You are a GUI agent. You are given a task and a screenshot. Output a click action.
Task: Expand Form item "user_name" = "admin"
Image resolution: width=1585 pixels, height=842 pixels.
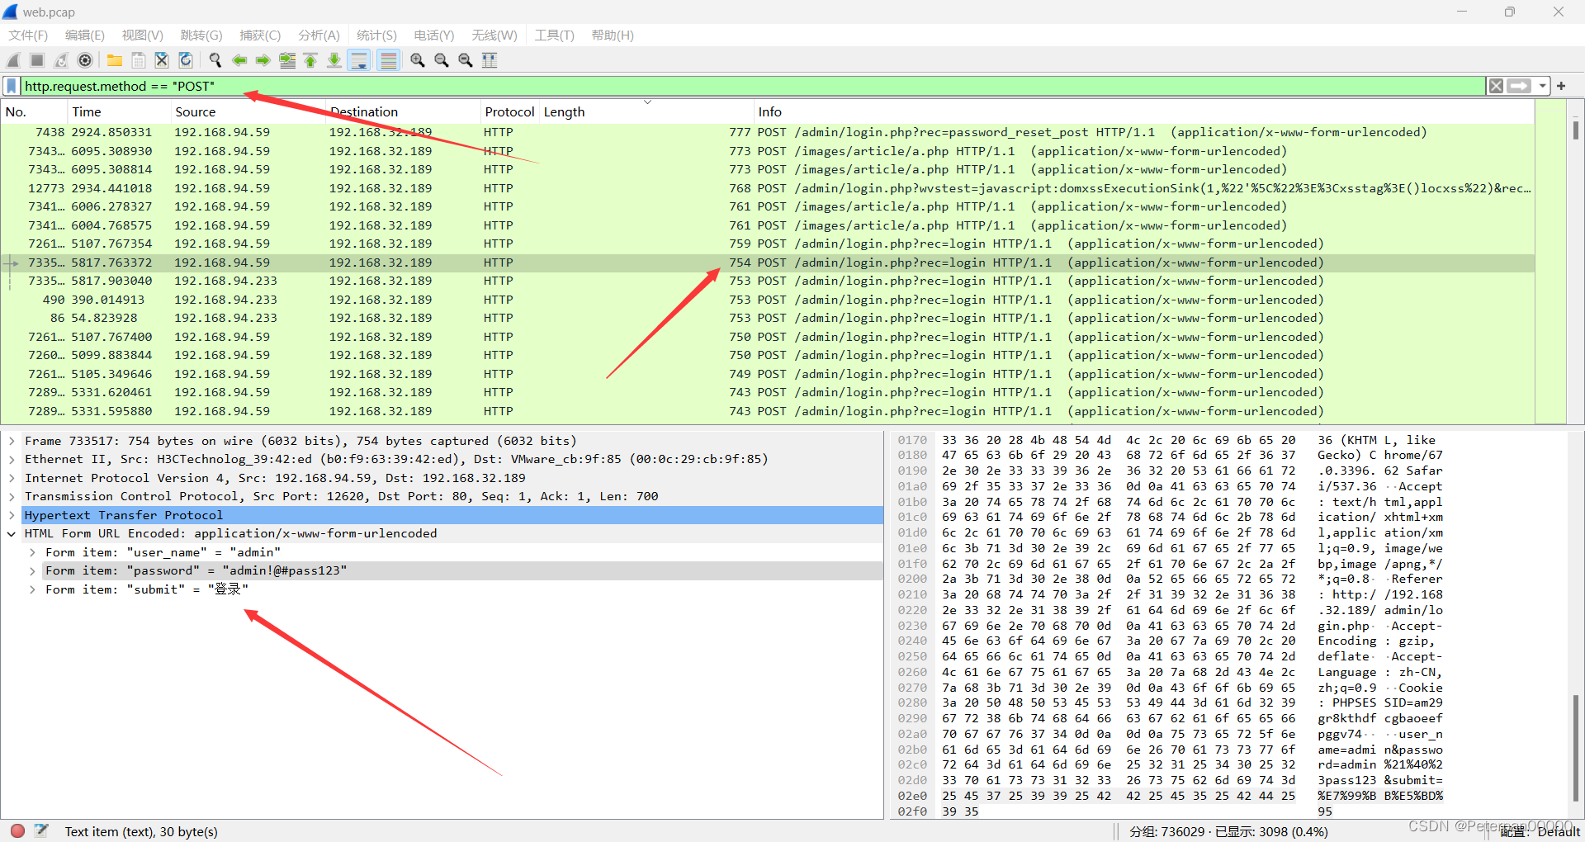(x=32, y=552)
